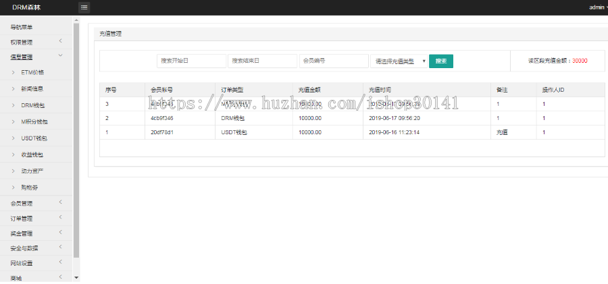Click the sidebar scrollbar down arrow

tap(76, 277)
